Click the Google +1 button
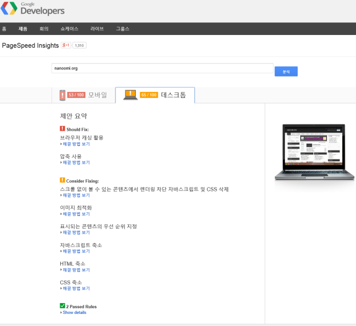The height and width of the screenshot is (326, 356). pos(66,45)
